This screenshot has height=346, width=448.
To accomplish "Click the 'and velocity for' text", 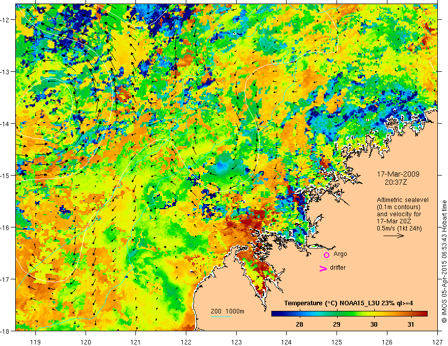I will coord(399,214).
